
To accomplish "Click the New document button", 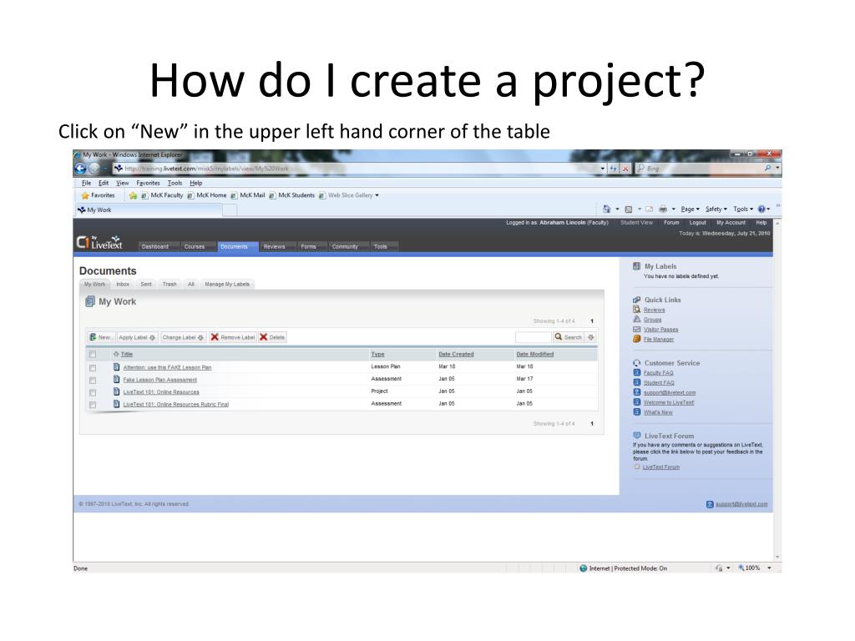I will pyautogui.click(x=101, y=337).
